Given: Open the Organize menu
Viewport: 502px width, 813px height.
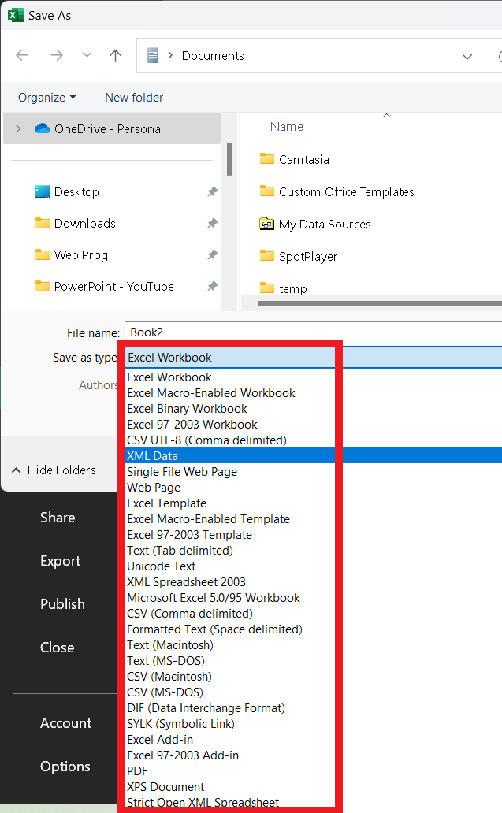Looking at the screenshot, I should (x=46, y=98).
